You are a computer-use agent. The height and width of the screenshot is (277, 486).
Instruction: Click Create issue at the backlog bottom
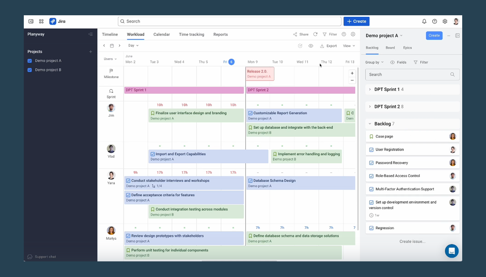coord(412,241)
